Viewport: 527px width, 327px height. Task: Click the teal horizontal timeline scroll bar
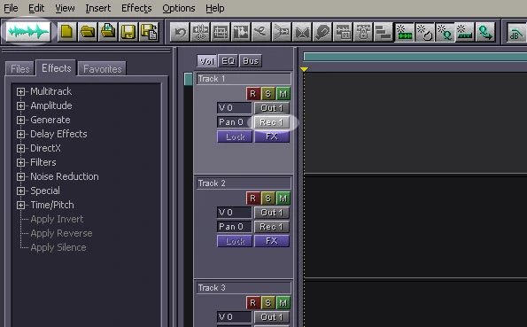[415, 57]
